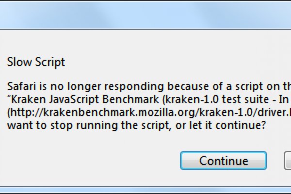Click the Continue button

click(x=223, y=161)
